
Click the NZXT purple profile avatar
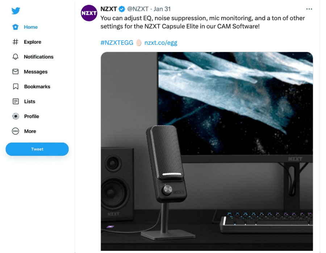click(89, 13)
